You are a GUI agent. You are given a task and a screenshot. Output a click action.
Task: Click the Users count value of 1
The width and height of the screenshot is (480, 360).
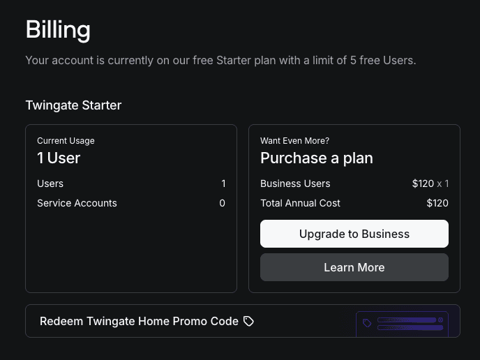point(223,183)
